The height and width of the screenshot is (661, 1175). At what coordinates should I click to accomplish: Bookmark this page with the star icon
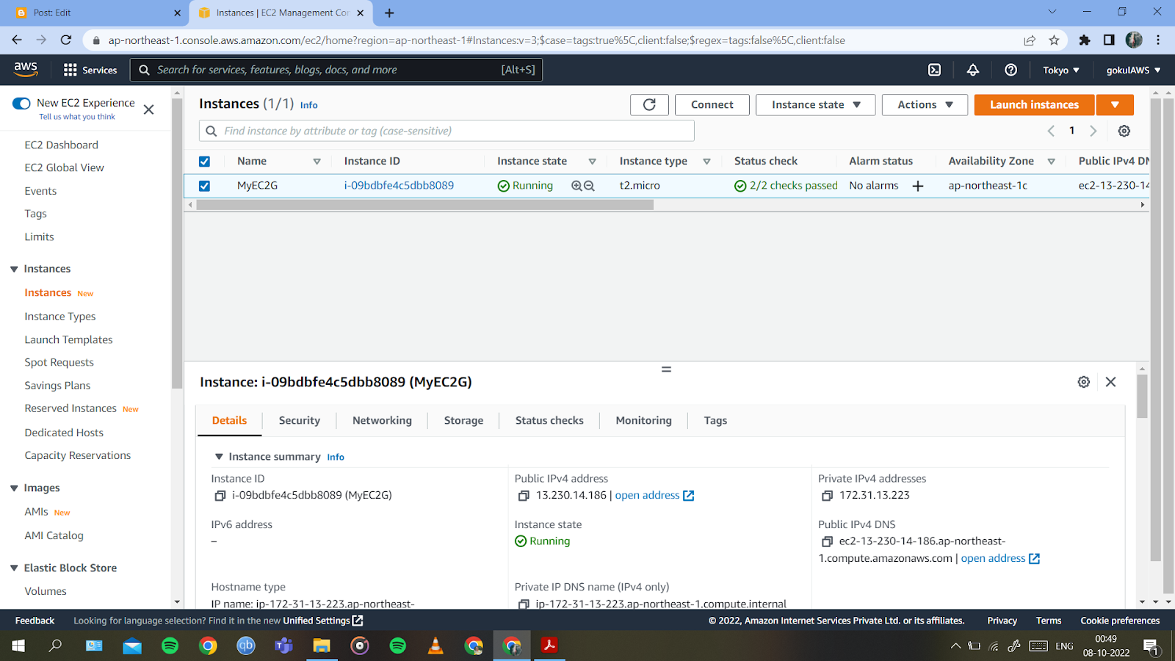click(x=1055, y=40)
